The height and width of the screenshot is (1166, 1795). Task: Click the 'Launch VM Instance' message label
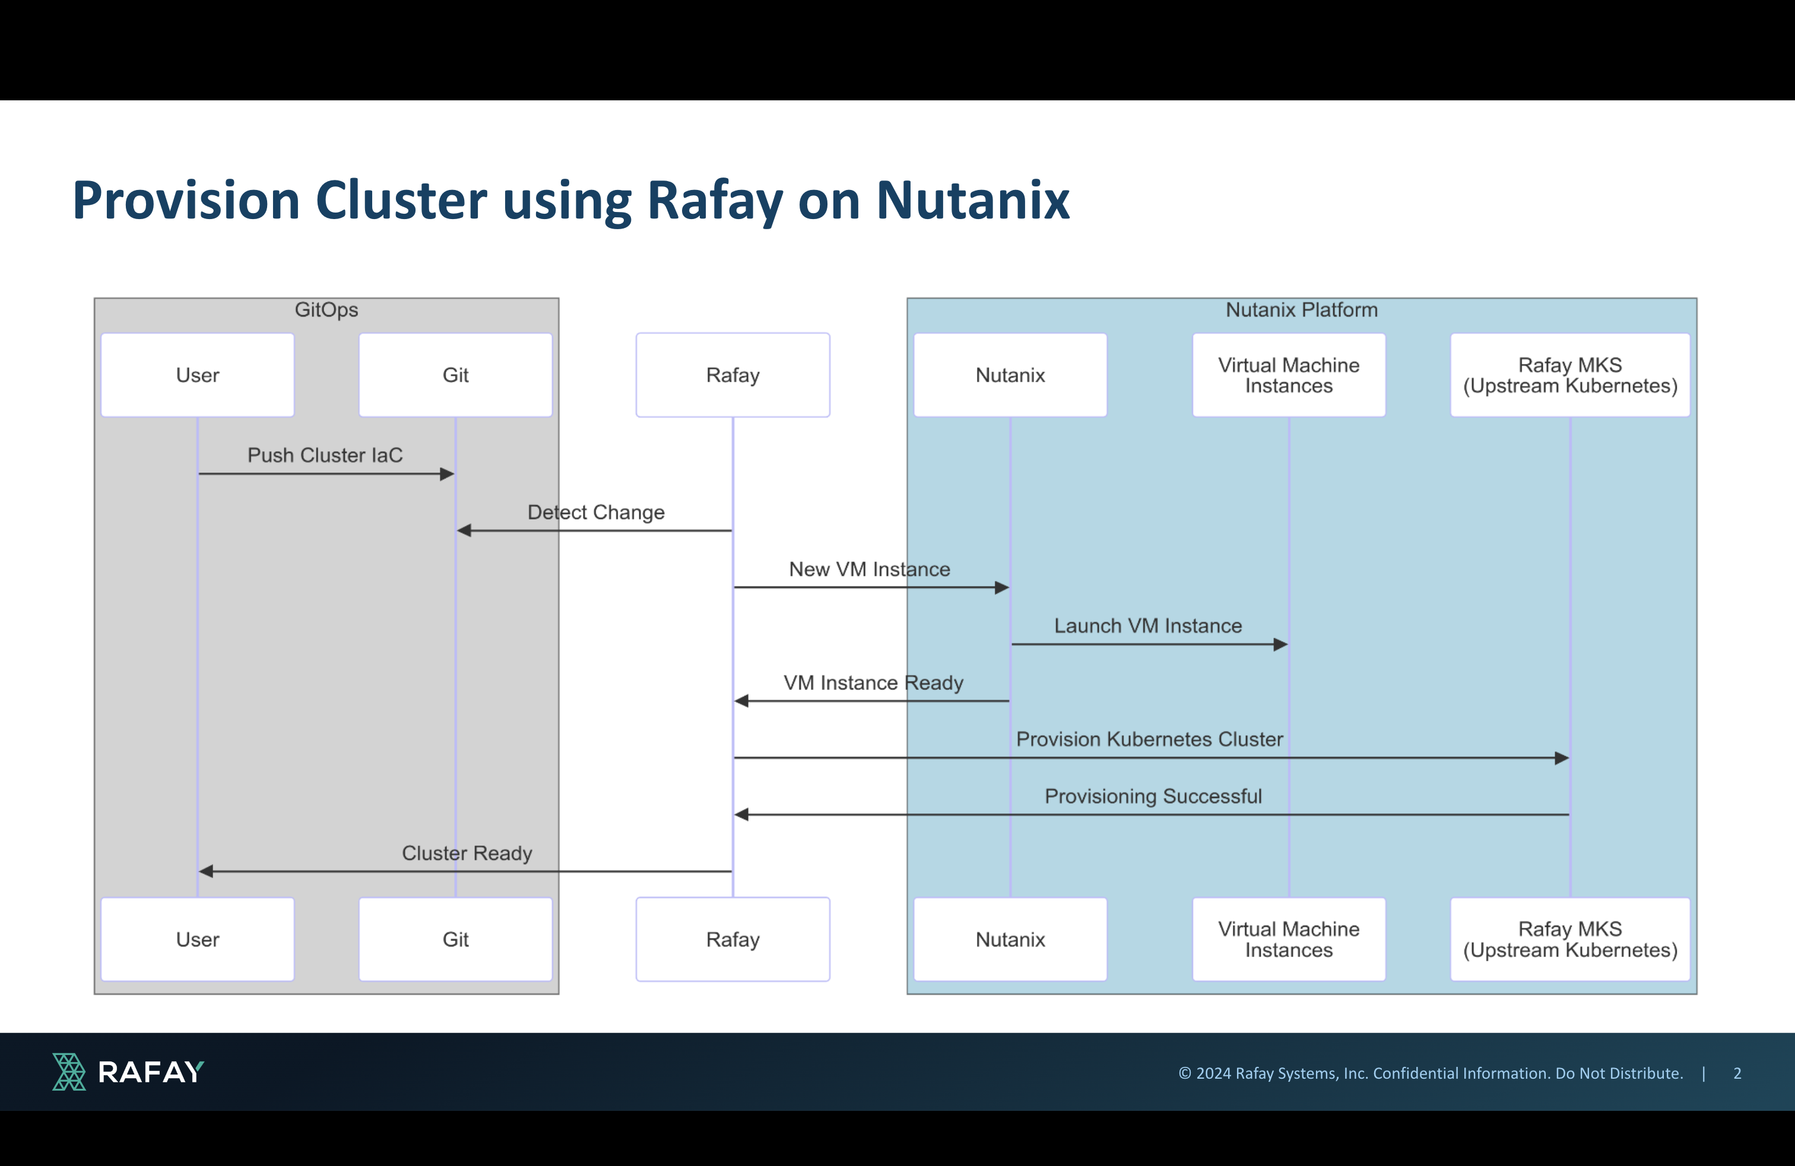click(1148, 626)
